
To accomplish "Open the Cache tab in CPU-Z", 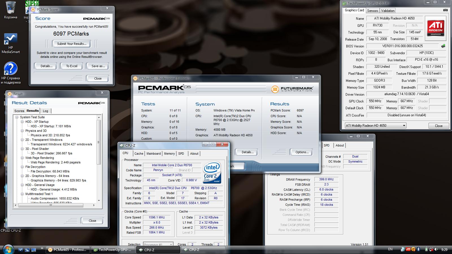I will point(139,154).
